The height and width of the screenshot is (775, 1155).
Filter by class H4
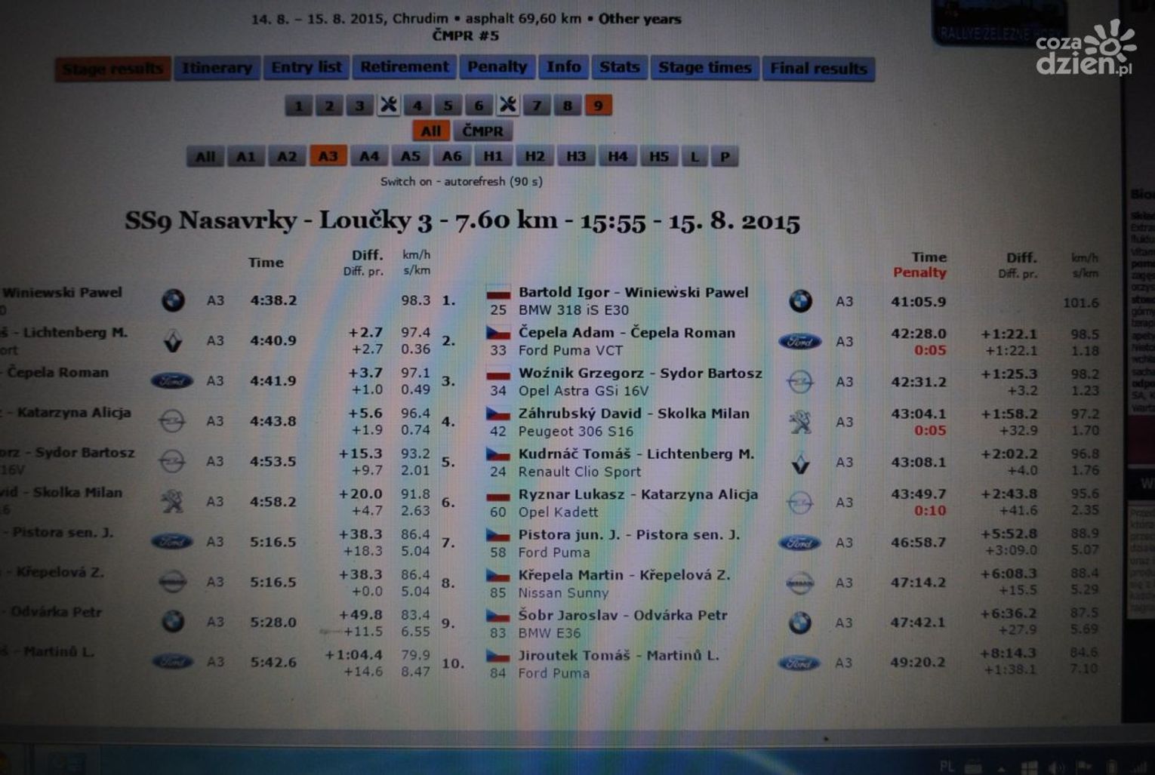coord(618,157)
